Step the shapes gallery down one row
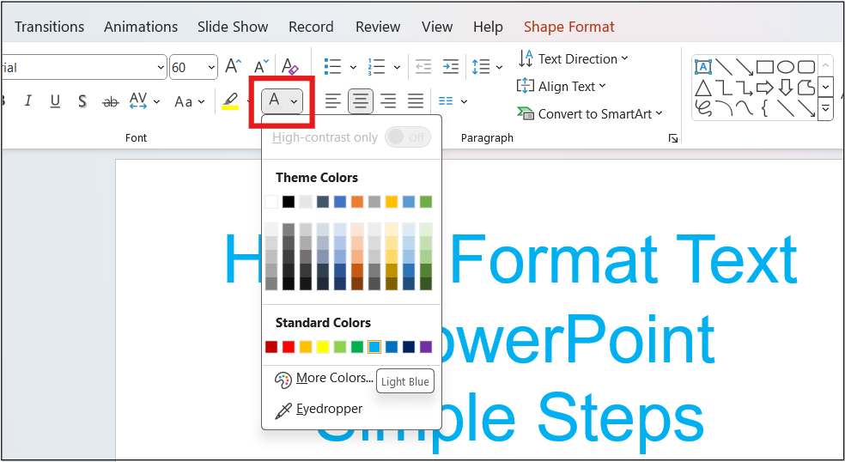The height and width of the screenshot is (462, 845). point(825,87)
